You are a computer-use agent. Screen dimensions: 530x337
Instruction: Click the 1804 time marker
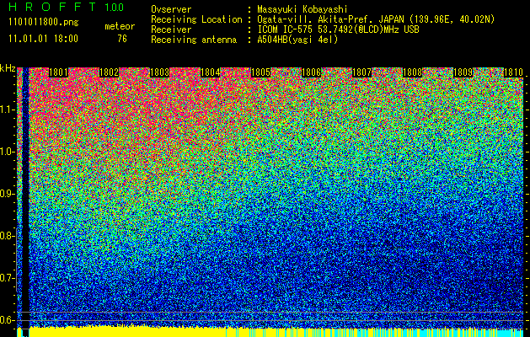pyautogui.click(x=211, y=72)
